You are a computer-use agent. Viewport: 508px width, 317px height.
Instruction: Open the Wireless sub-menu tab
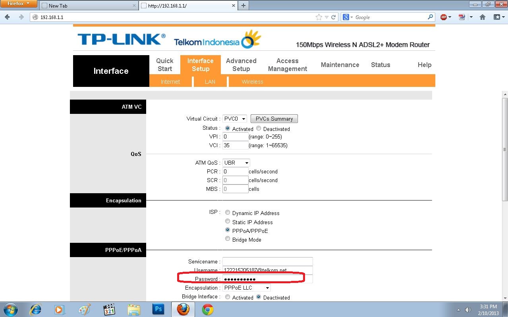(x=252, y=82)
